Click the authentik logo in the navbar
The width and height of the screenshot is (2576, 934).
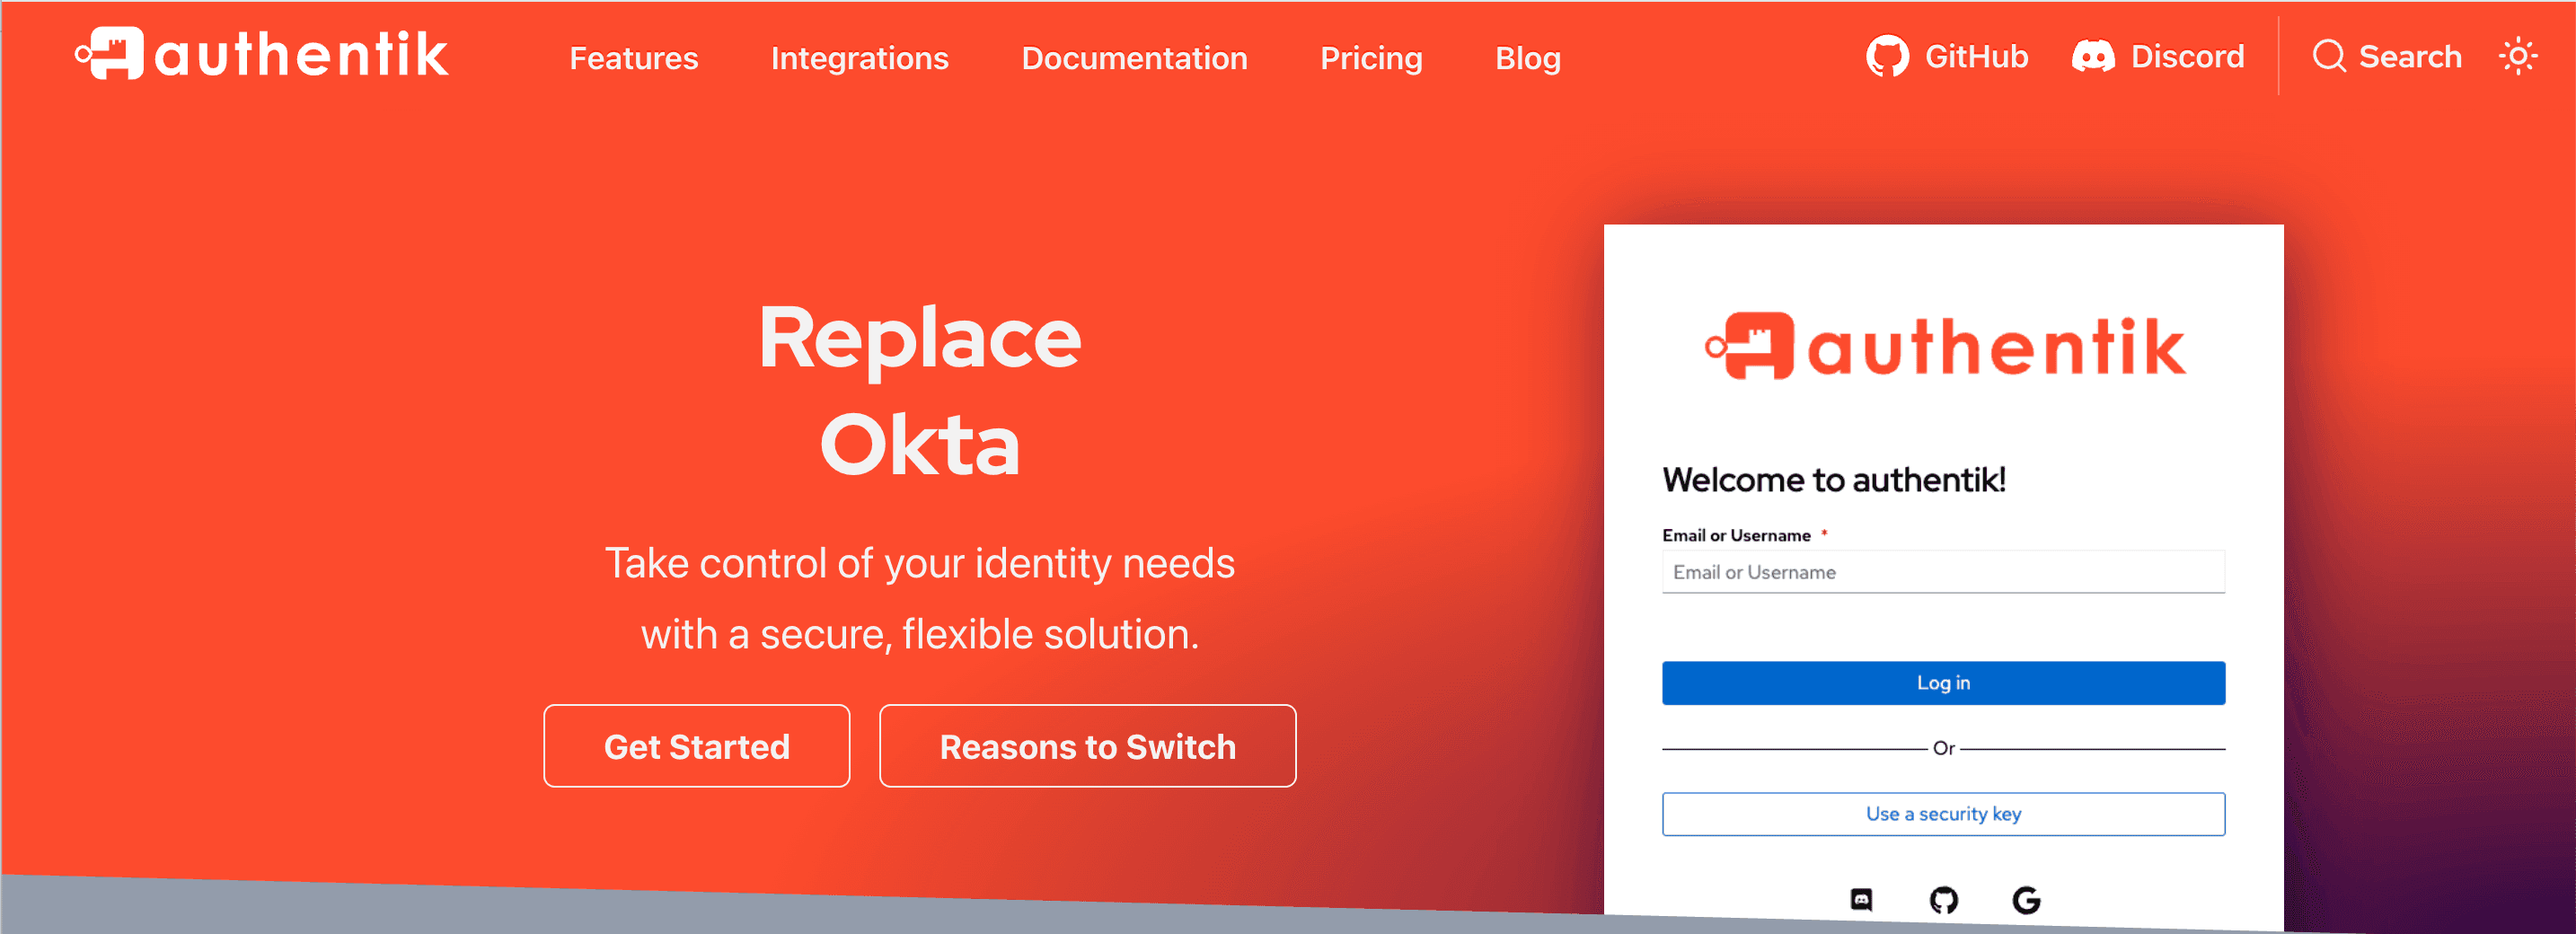[262, 54]
